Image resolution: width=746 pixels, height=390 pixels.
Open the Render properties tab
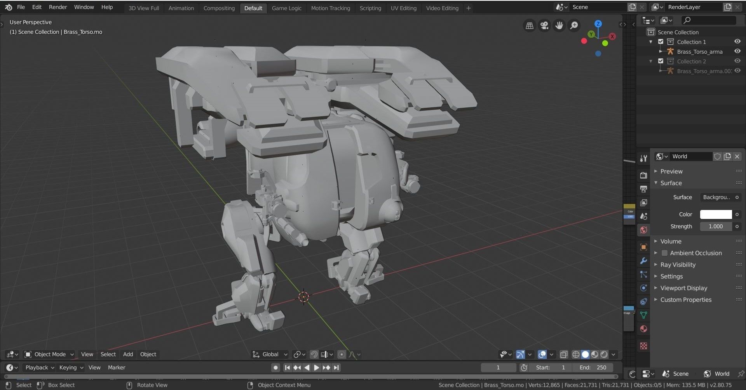[x=643, y=175]
